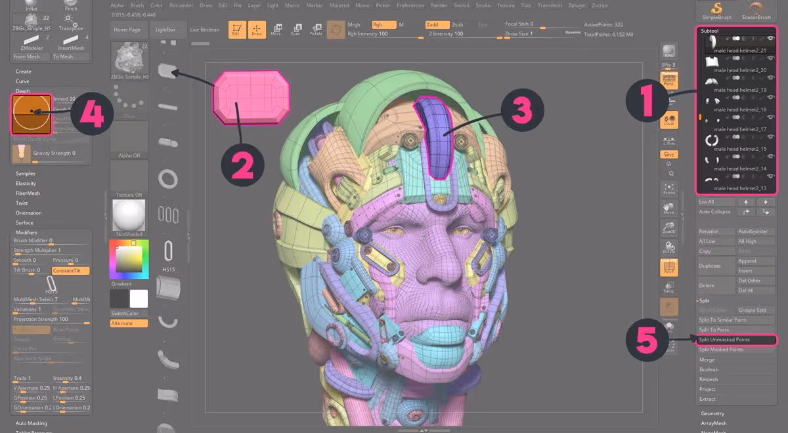The width and height of the screenshot is (788, 433).
Task: Activate the Edit mode button
Action: 237,30
